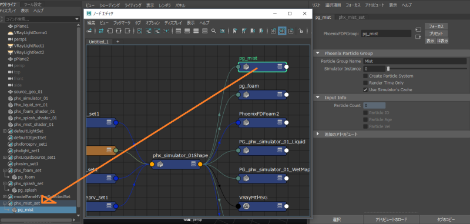470x224 pixels.
Task: Click the Simulator Instance value field
Action: click(x=374, y=69)
